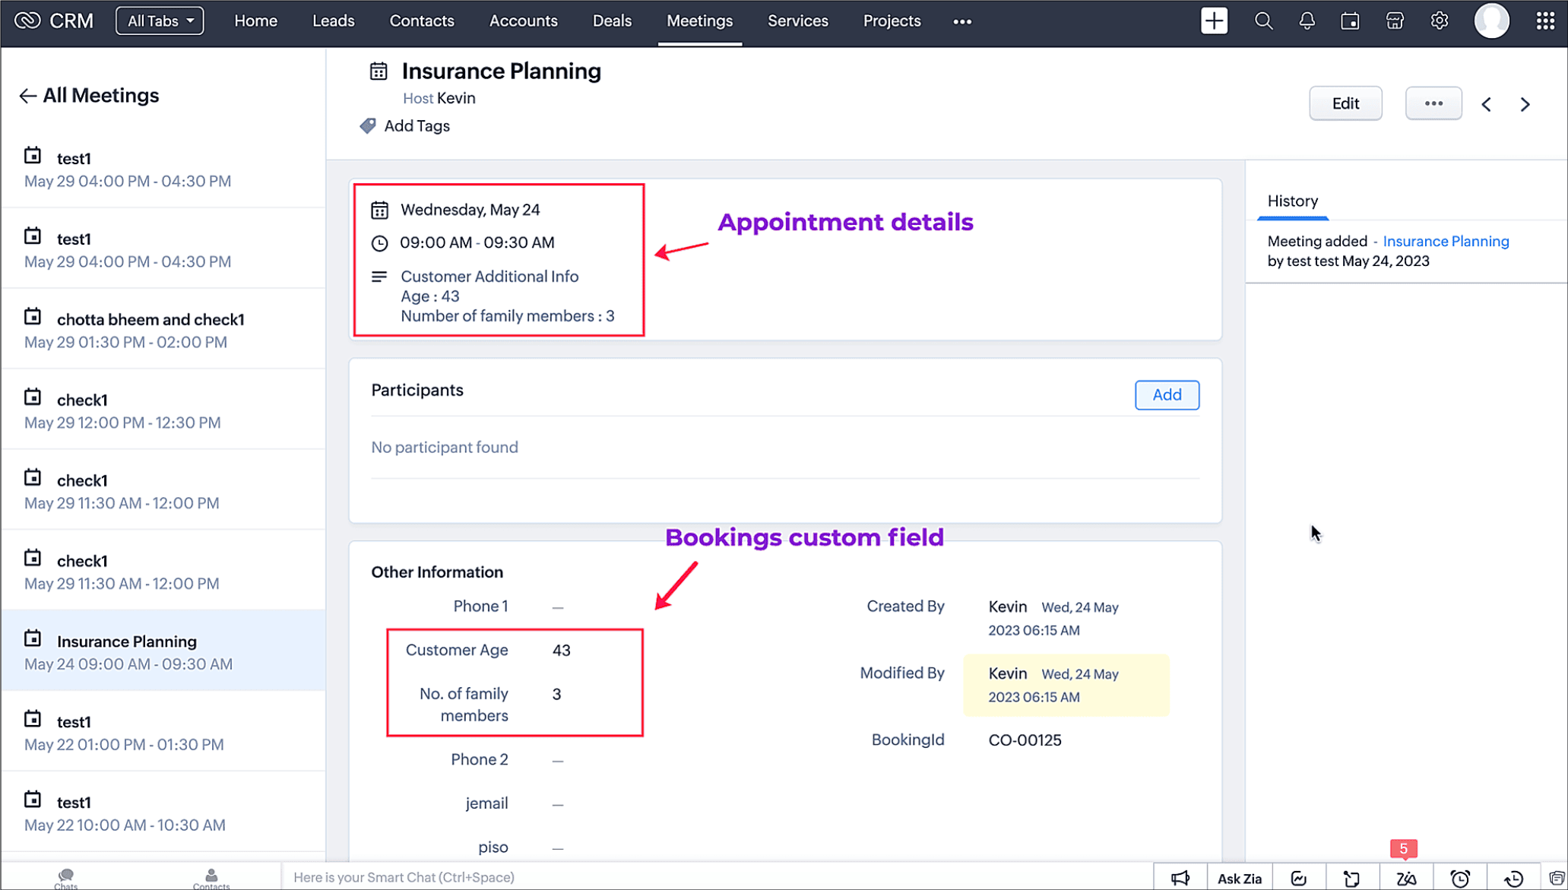Screen dimensions: 1568x890
Task: Open the apps grid launcher icon
Action: pos(1544,21)
